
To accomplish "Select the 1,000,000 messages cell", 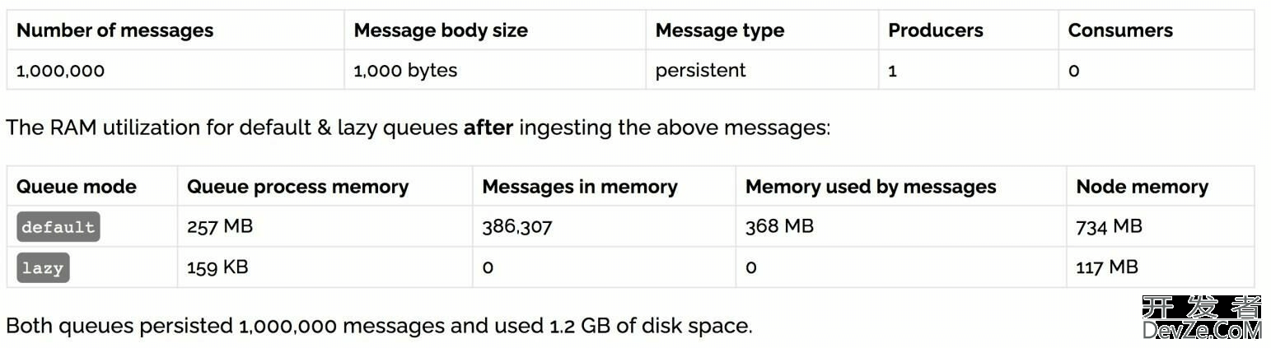I will pyautogui.click(x=61, y=71).
